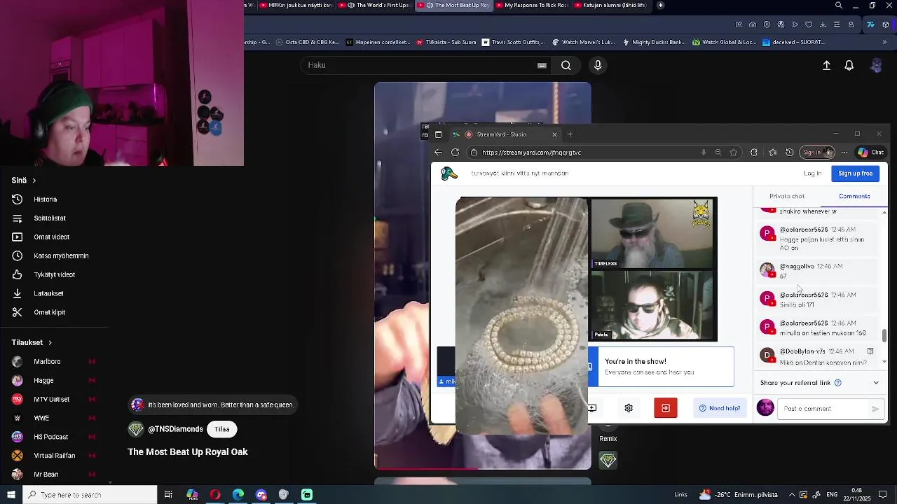Switch to HIFKin joukkue browser tab
The height and width of the screenshot is (504, 897).
(x=296, y=5)
